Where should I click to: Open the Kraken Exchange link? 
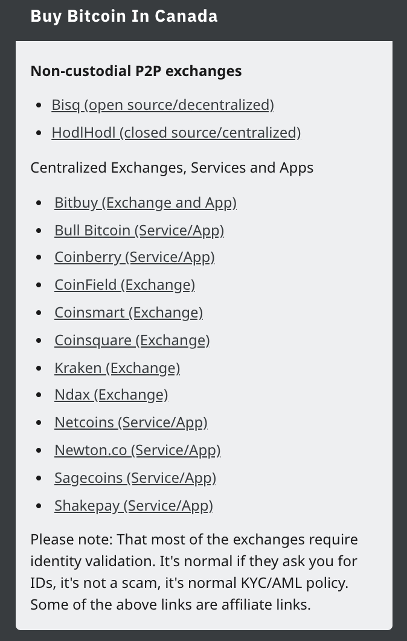[117, 368]
